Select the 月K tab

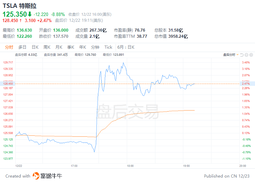pos(59,47)
